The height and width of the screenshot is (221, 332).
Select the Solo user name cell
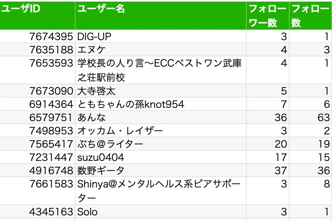pyautogui.click(x=161, y=212)
